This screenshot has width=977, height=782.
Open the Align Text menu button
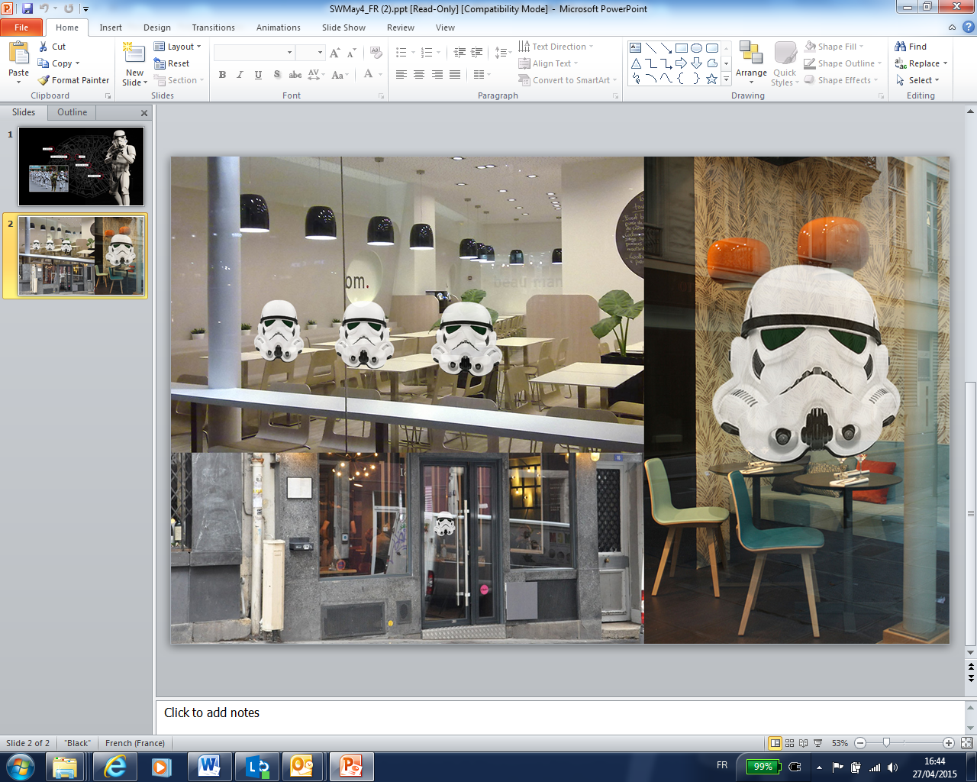click(549, 63)
